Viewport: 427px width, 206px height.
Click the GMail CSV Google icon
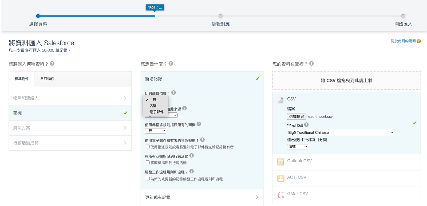pos(280,195)
